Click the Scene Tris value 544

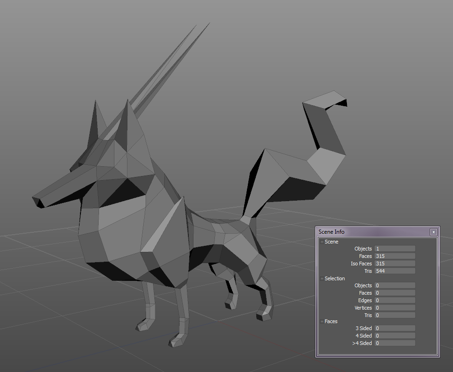(395, 271)
